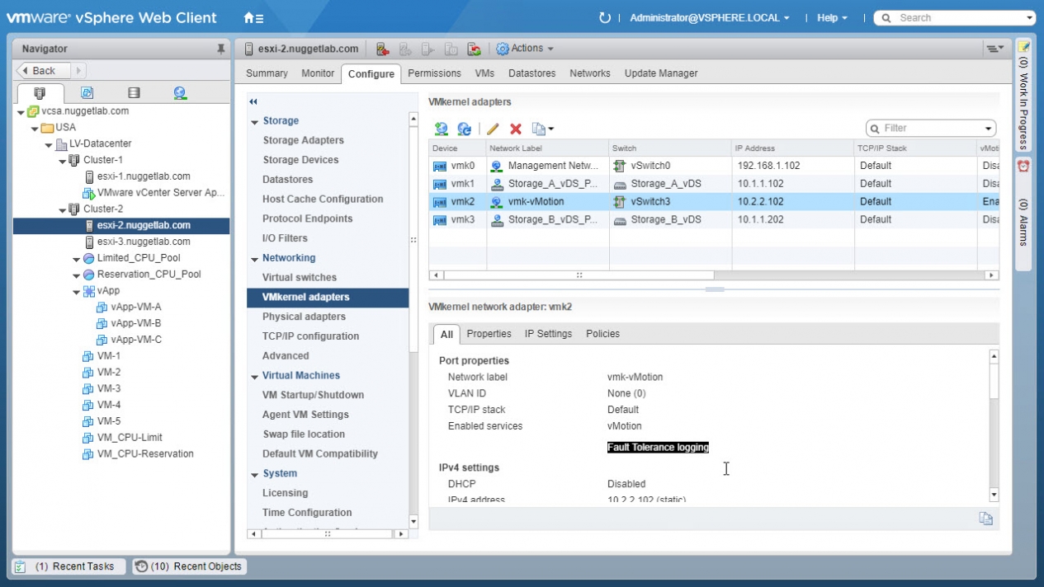Click the vSphere home menu icon
The image size is (1044, 587).
coord(253,17)
